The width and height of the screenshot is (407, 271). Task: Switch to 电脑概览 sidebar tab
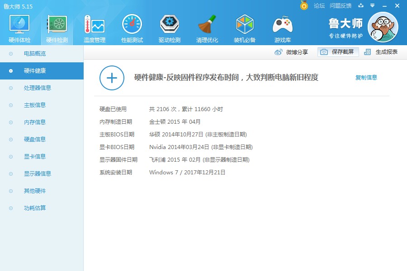point(42,54)
